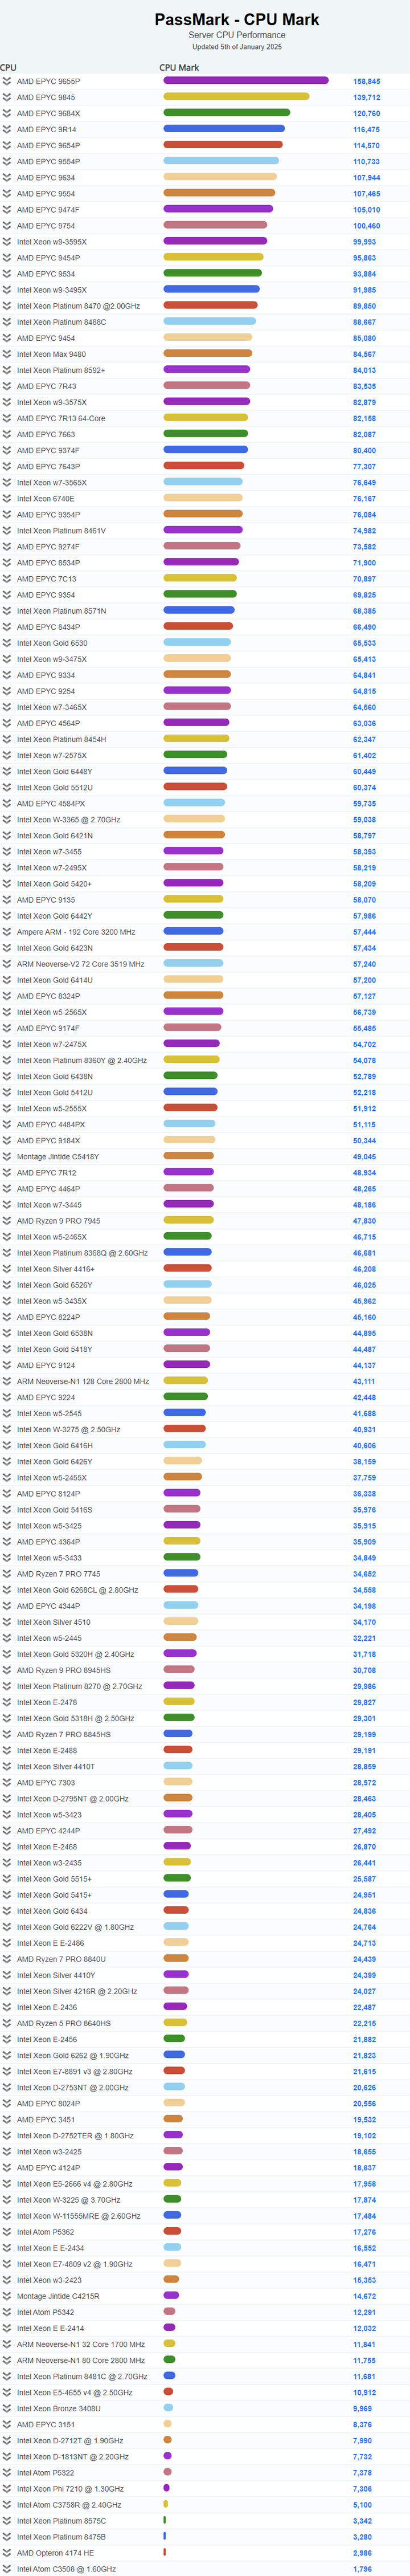Expand chevron for AMD EPYC 7R13 64-Core
Image resolution: width=410 pixels, height=2576 pixels.
point(7,418)
